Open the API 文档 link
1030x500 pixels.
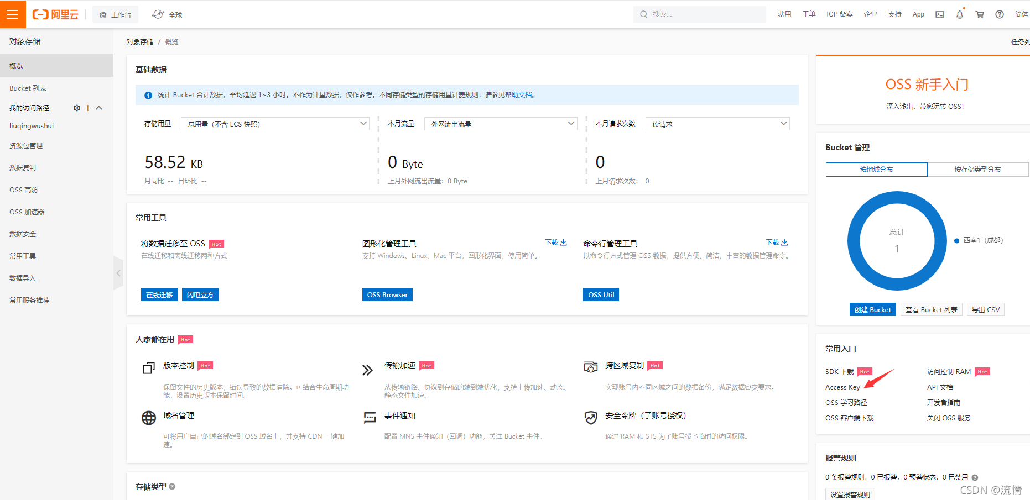coord(940,387)
